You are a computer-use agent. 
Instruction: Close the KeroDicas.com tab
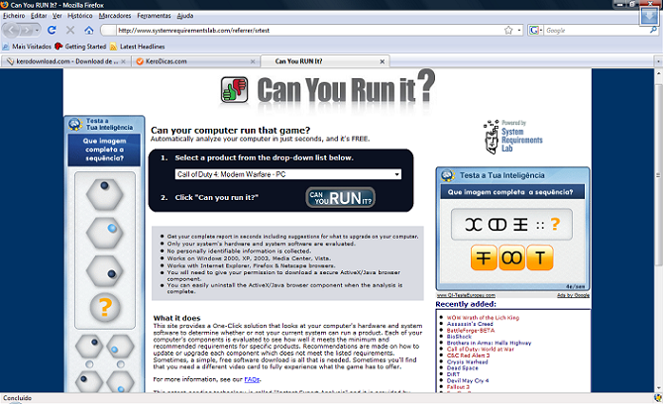(253, 61)
